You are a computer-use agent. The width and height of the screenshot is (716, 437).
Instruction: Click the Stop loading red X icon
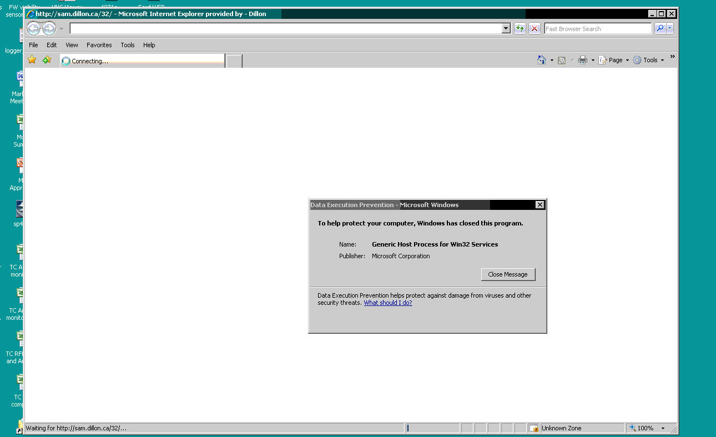(534, 28)
